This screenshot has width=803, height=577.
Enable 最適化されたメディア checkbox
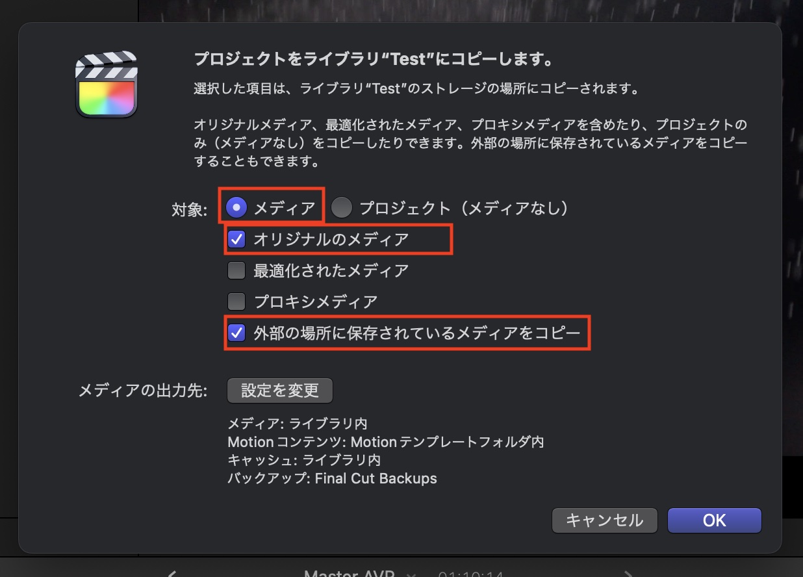tap(236, 270)
